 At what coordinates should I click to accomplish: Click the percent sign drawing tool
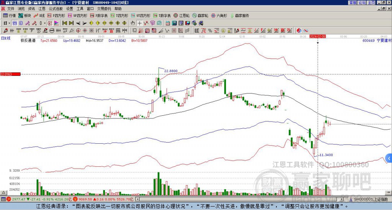point(210,30)
